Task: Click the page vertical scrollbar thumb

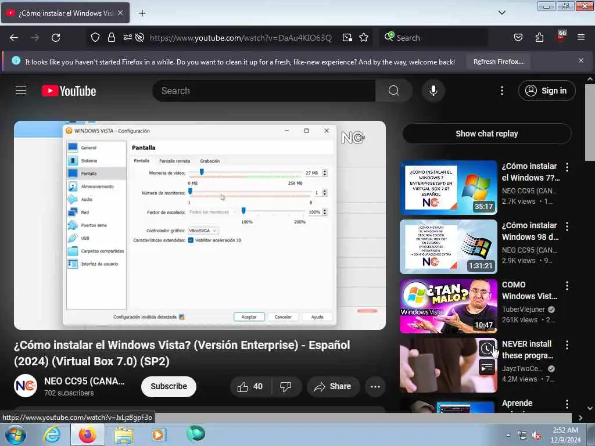Action: tap(590, 122)
